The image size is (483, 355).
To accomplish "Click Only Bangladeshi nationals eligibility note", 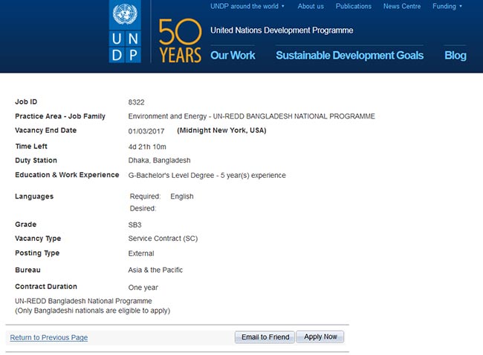I will [92, 311].
